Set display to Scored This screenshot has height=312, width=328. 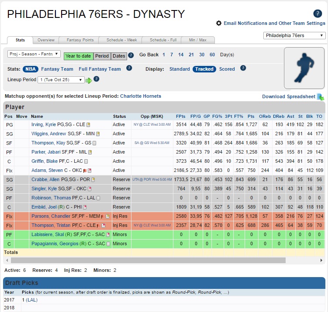(227, 69)
